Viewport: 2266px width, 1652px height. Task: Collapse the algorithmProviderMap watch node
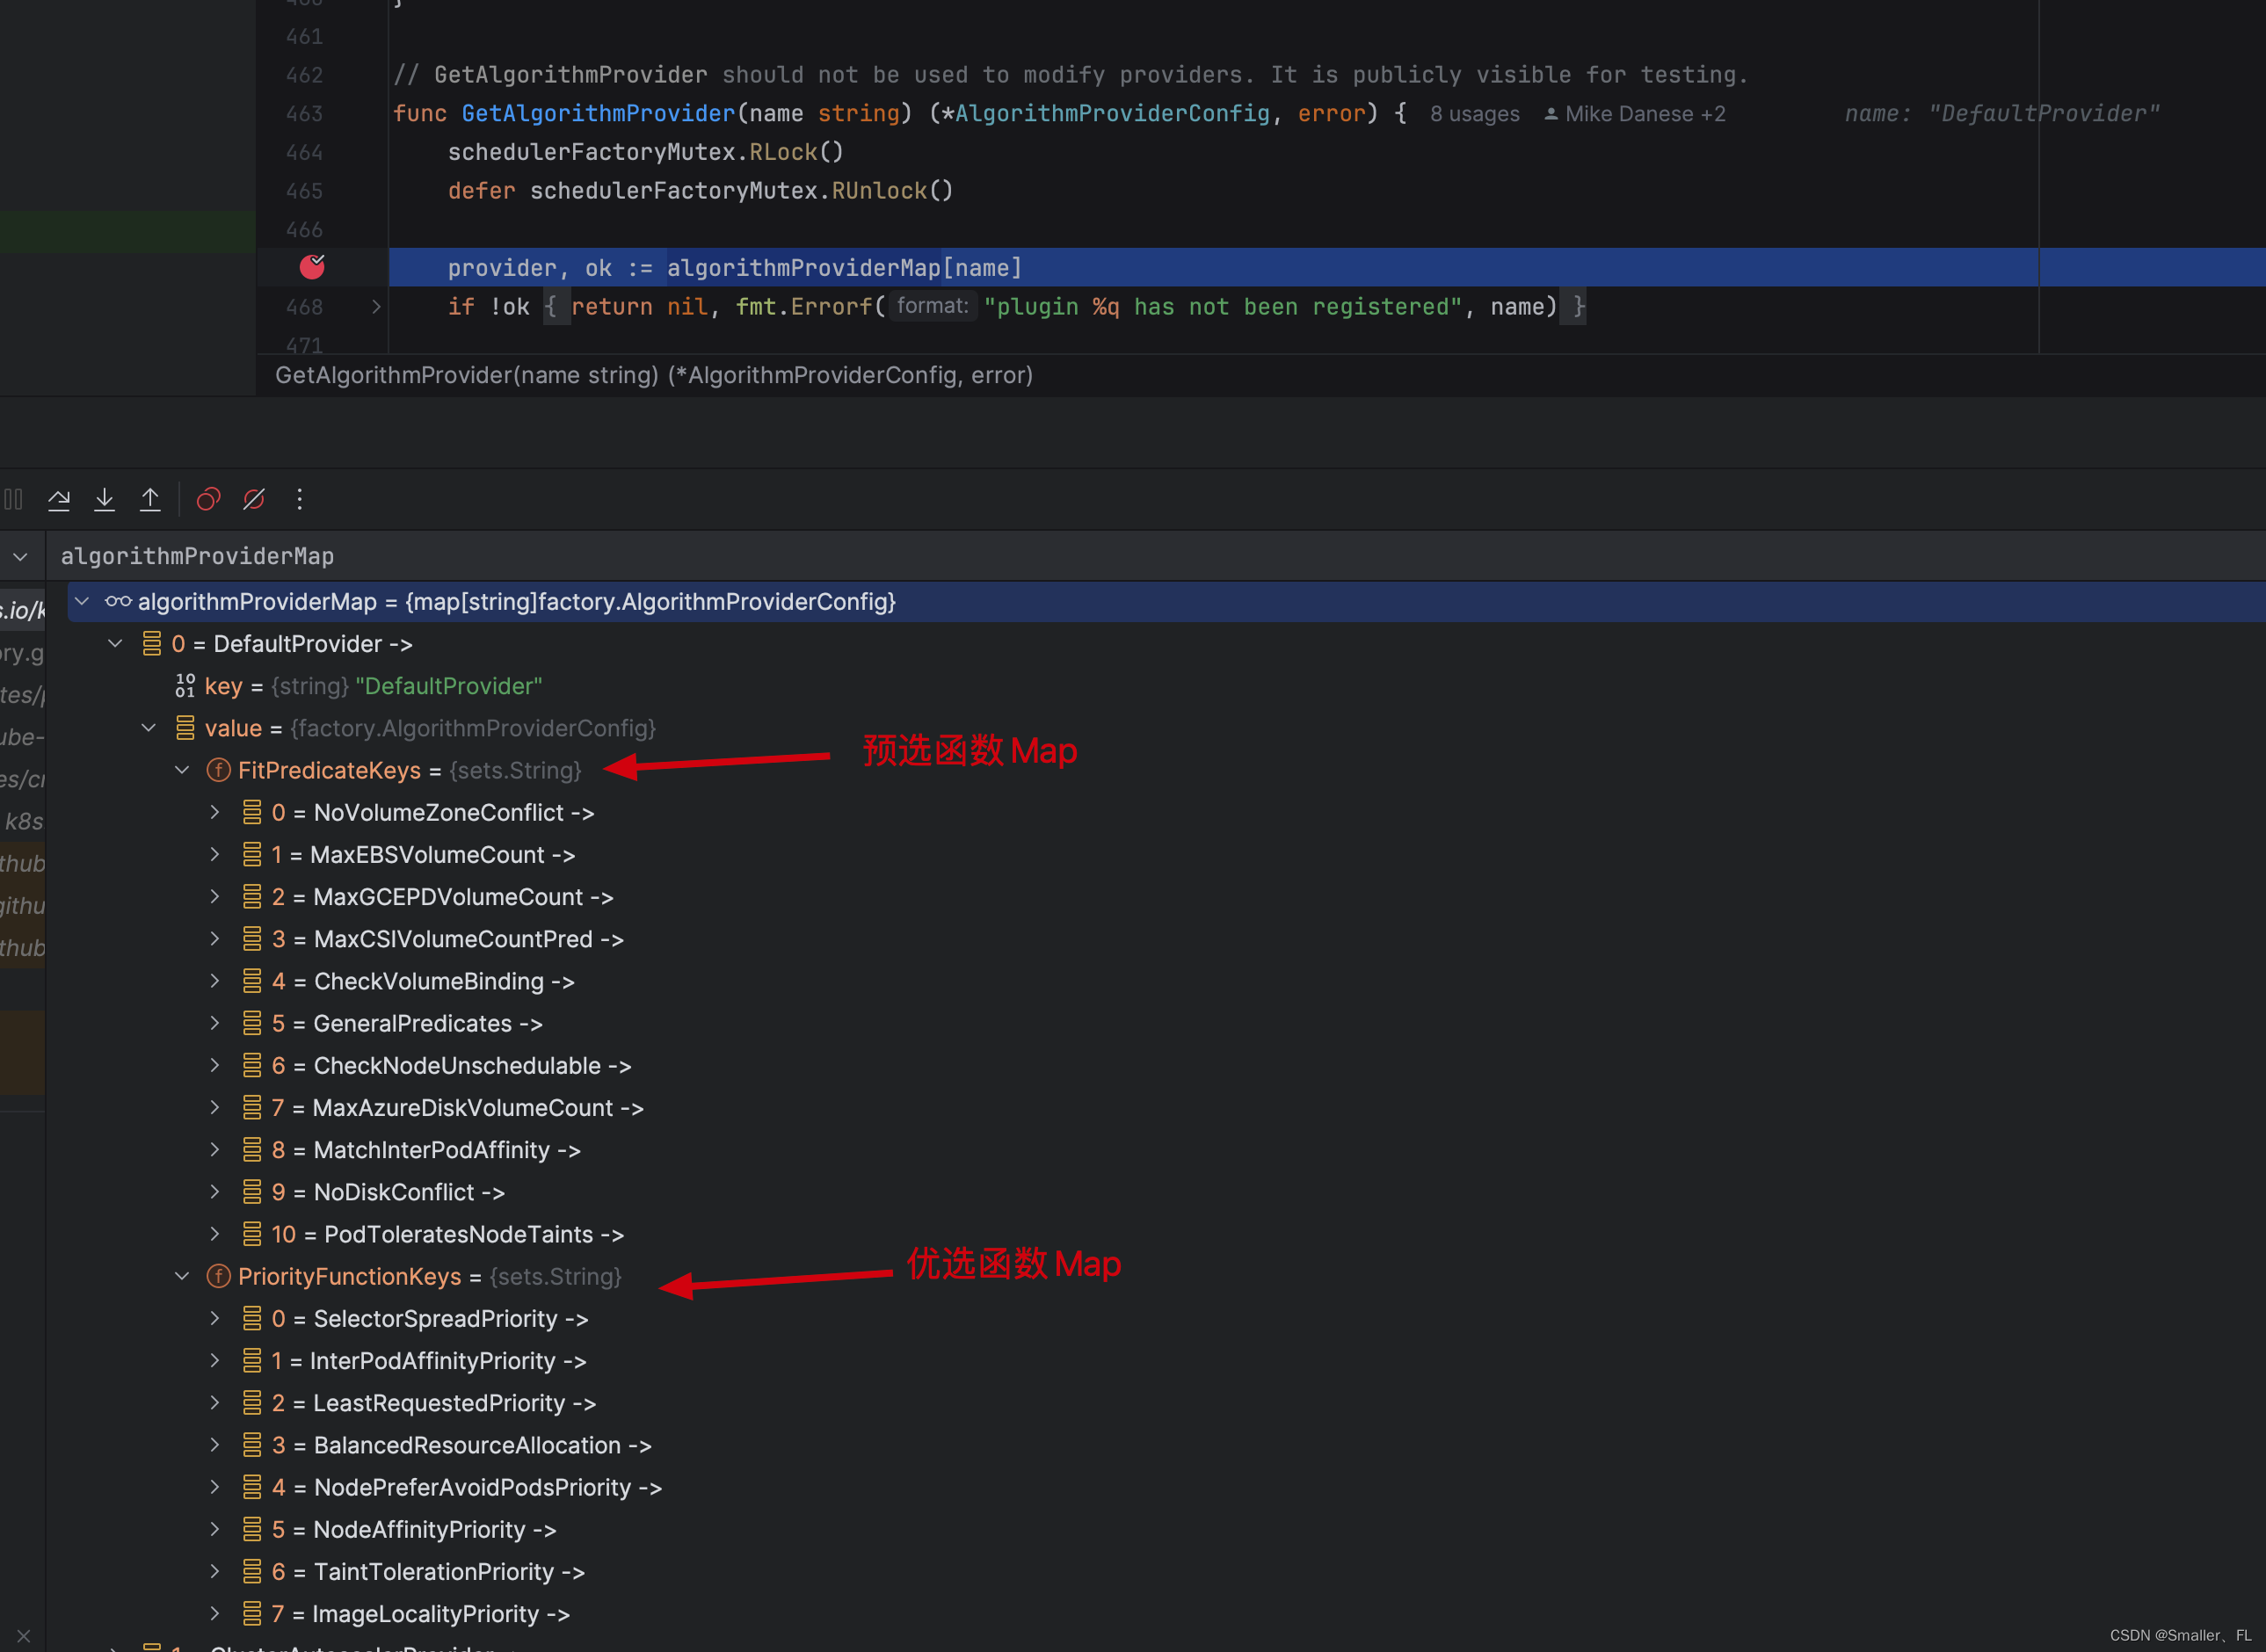[83, 601]
